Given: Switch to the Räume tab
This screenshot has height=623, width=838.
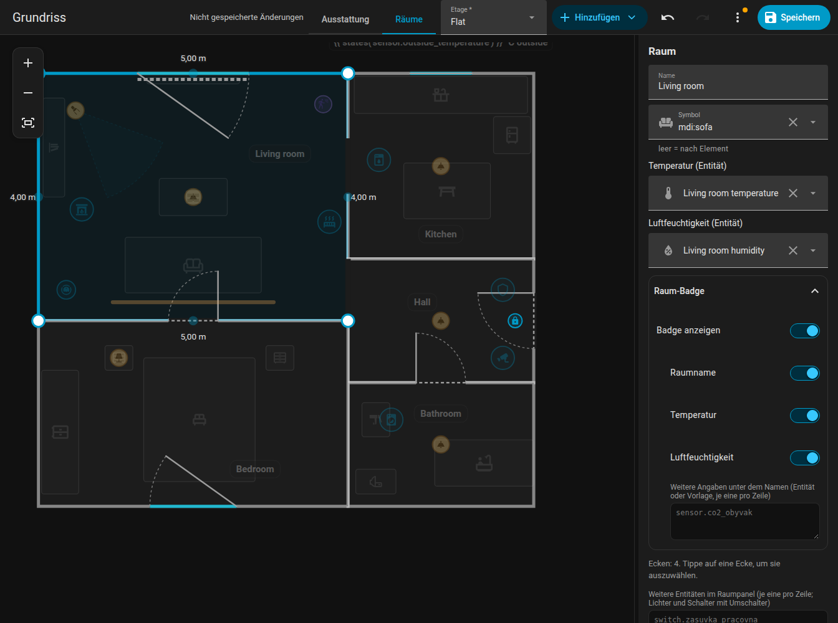Looking at the screenshot, I should pyautogui.click(x=409, y=19).
